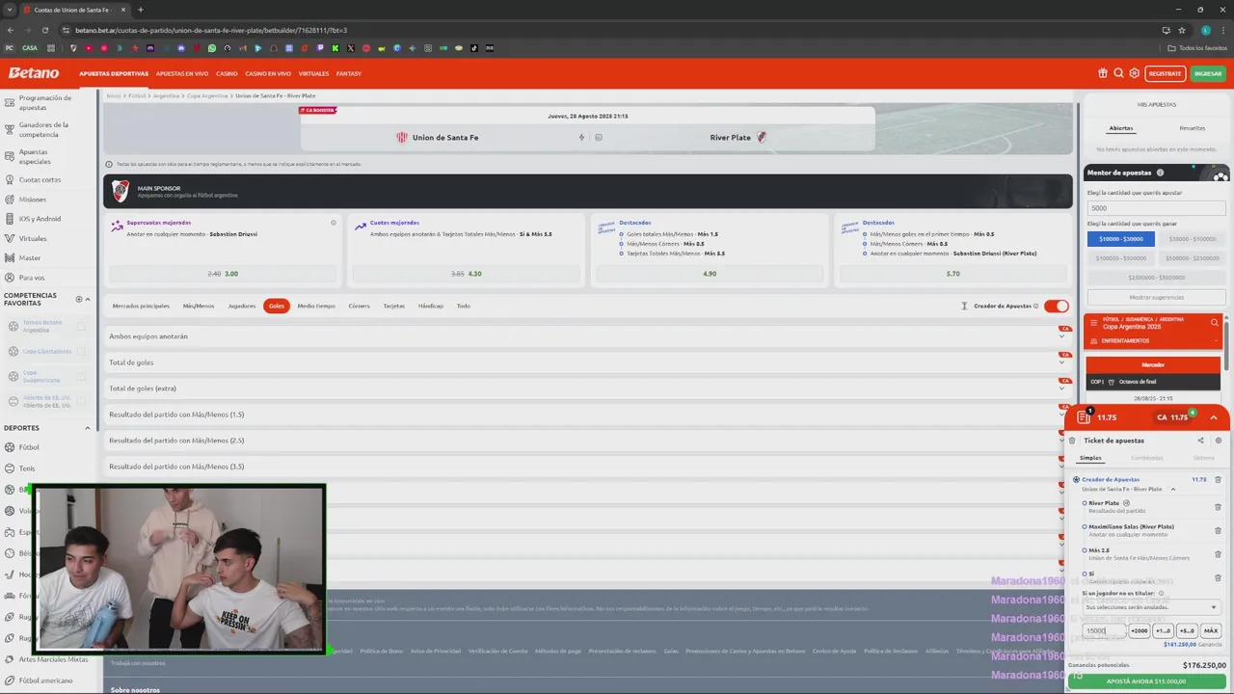Viewport: 1234px width, 694px height.
Task: Expand Total de goles (extra) market
Action: [588, 388]
